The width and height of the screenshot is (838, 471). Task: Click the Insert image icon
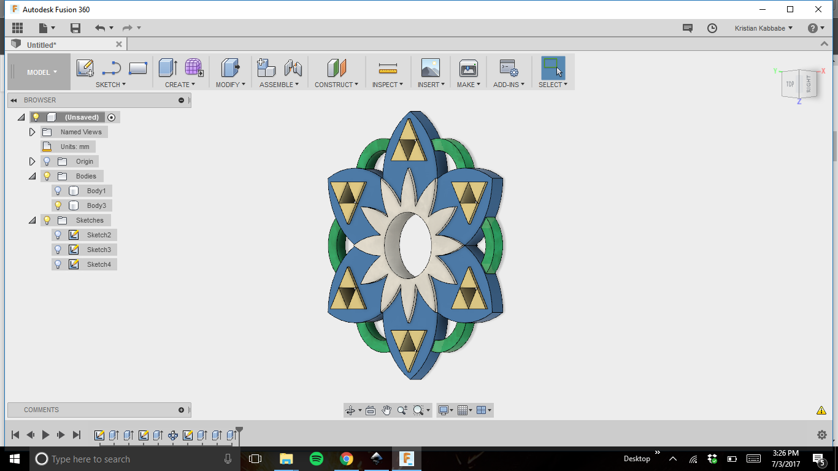pyautogui.click(x=431, y=67)
